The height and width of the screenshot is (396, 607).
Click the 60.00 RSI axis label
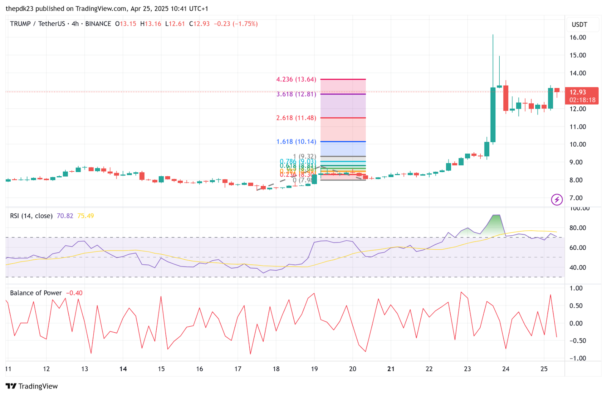(x=577, y=247)
